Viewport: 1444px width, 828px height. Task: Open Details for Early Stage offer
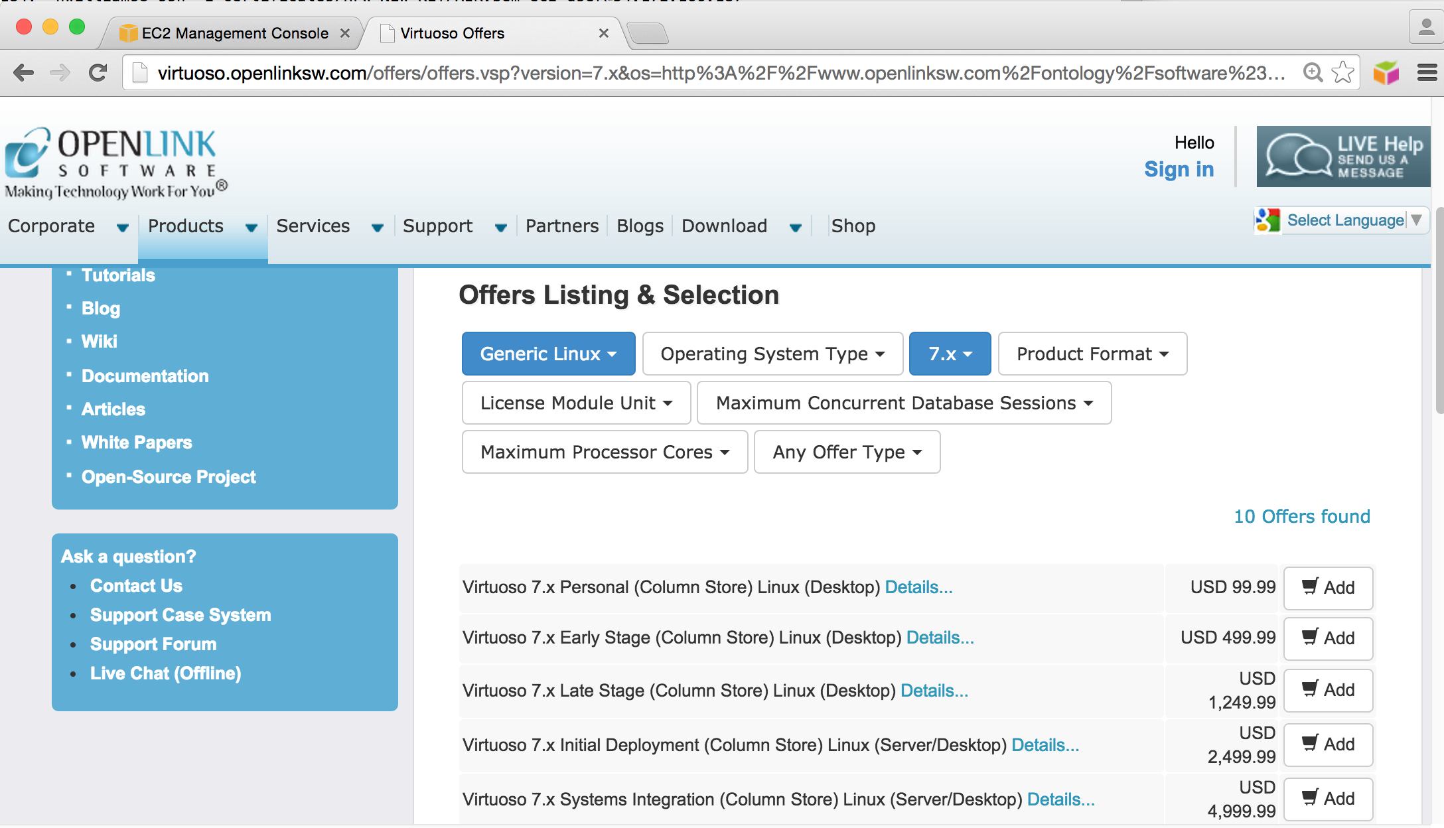coord(940,638)
